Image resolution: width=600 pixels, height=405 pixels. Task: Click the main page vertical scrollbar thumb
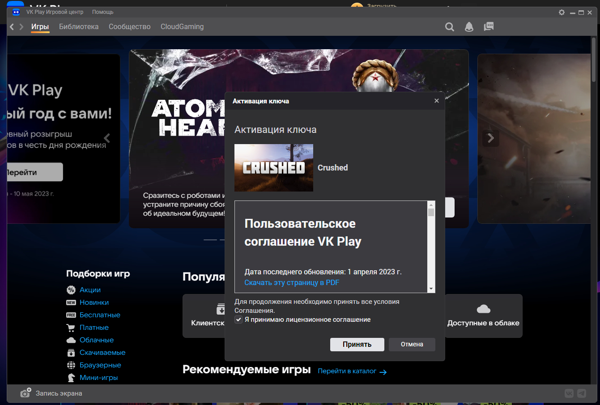(x=594, y=59)
